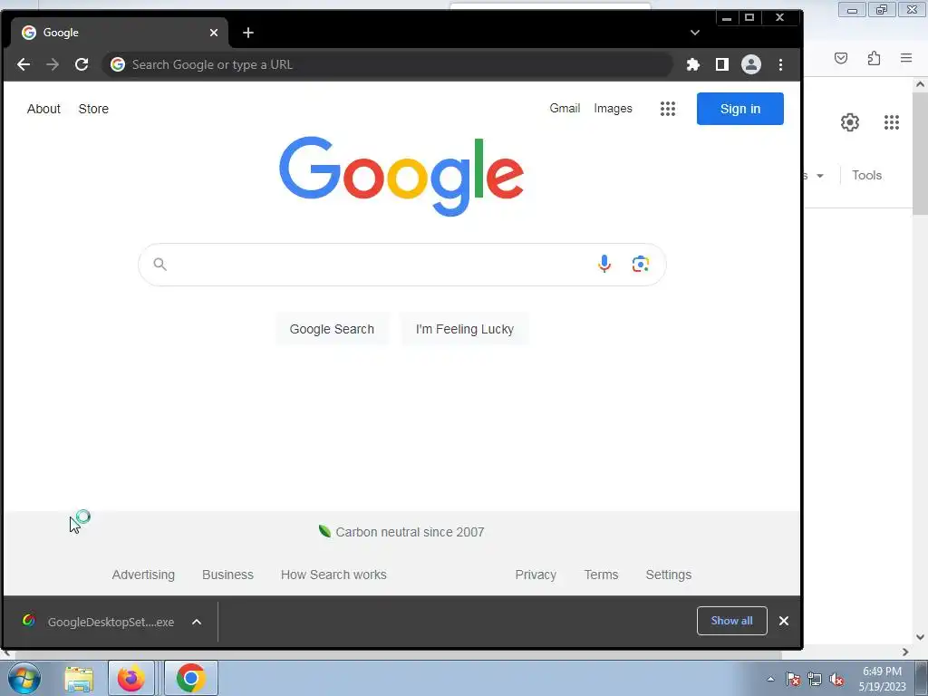
Task: Open Windows Explorer from taskbar
Action: (x=79, y=678)
